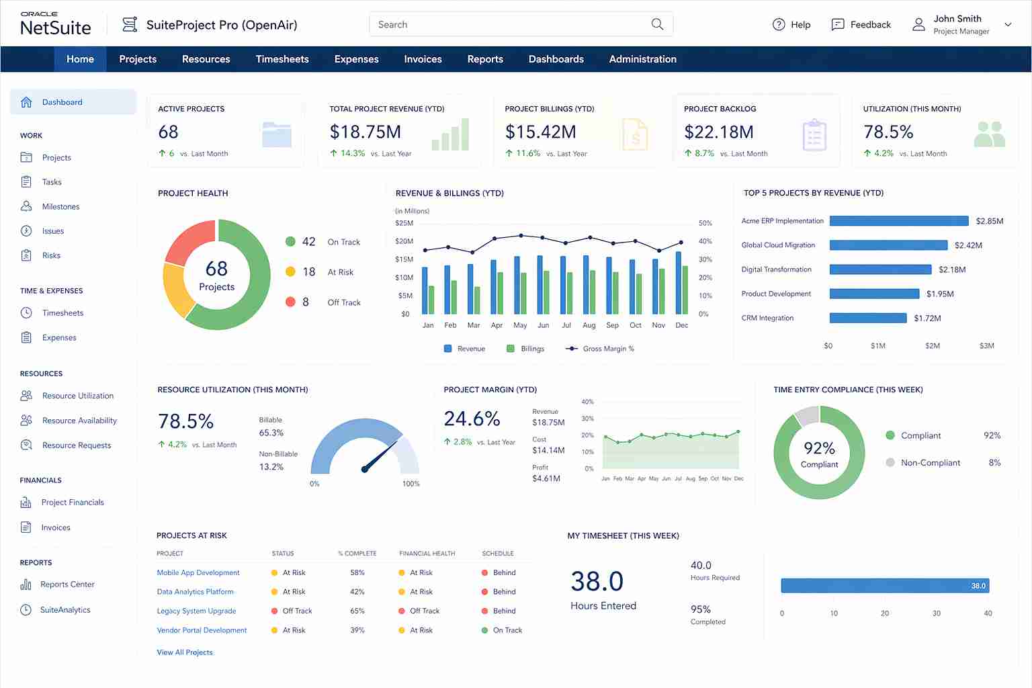This screenshot has height=688, width=1032.
Task: Click the Reports Center bar chart icon
Action: [26, 584]
